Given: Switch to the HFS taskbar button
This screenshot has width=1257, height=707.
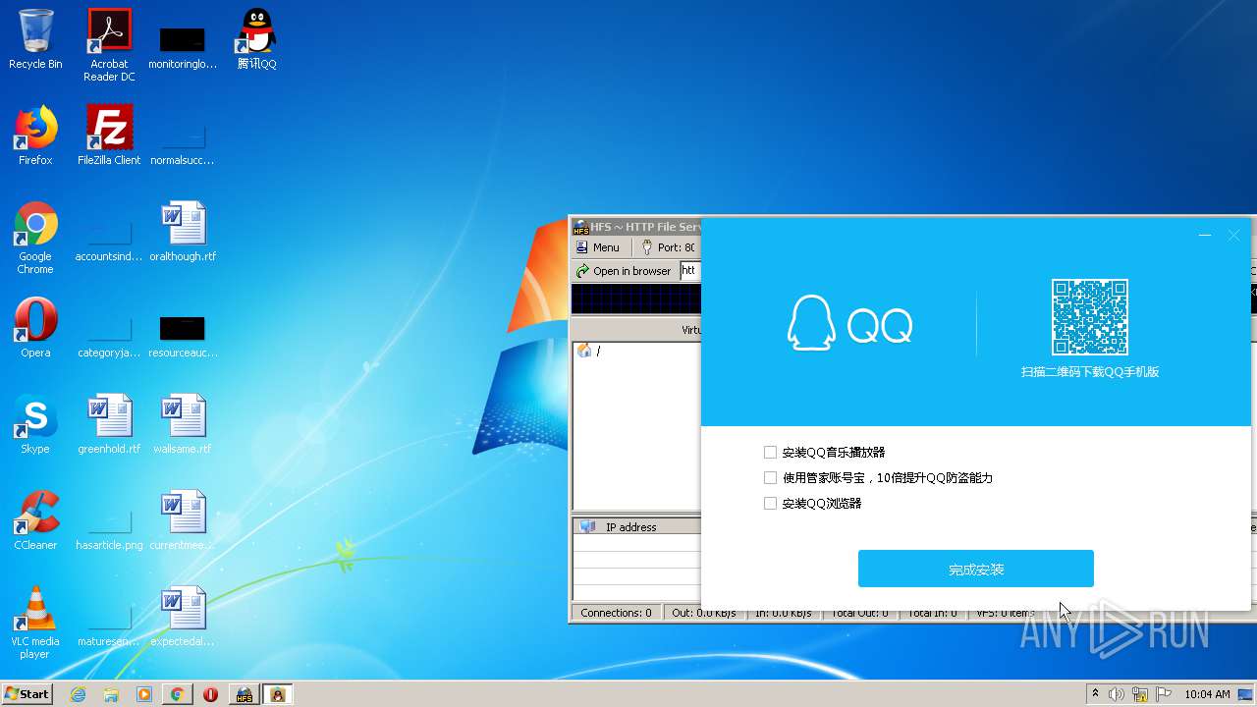Looking at the screenshot, I should click(244, 694).
